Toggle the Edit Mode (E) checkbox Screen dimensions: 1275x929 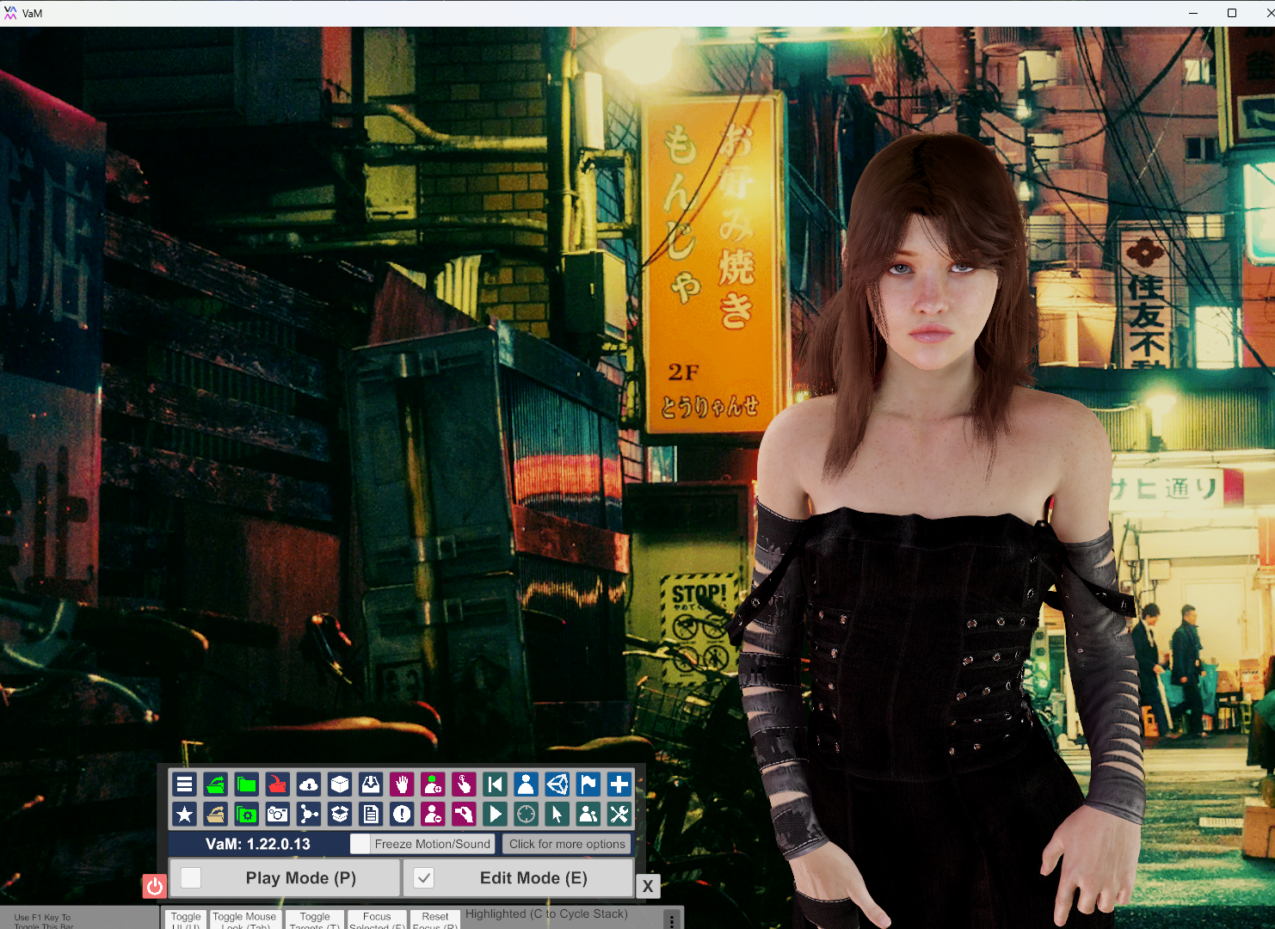coord(423,877)
